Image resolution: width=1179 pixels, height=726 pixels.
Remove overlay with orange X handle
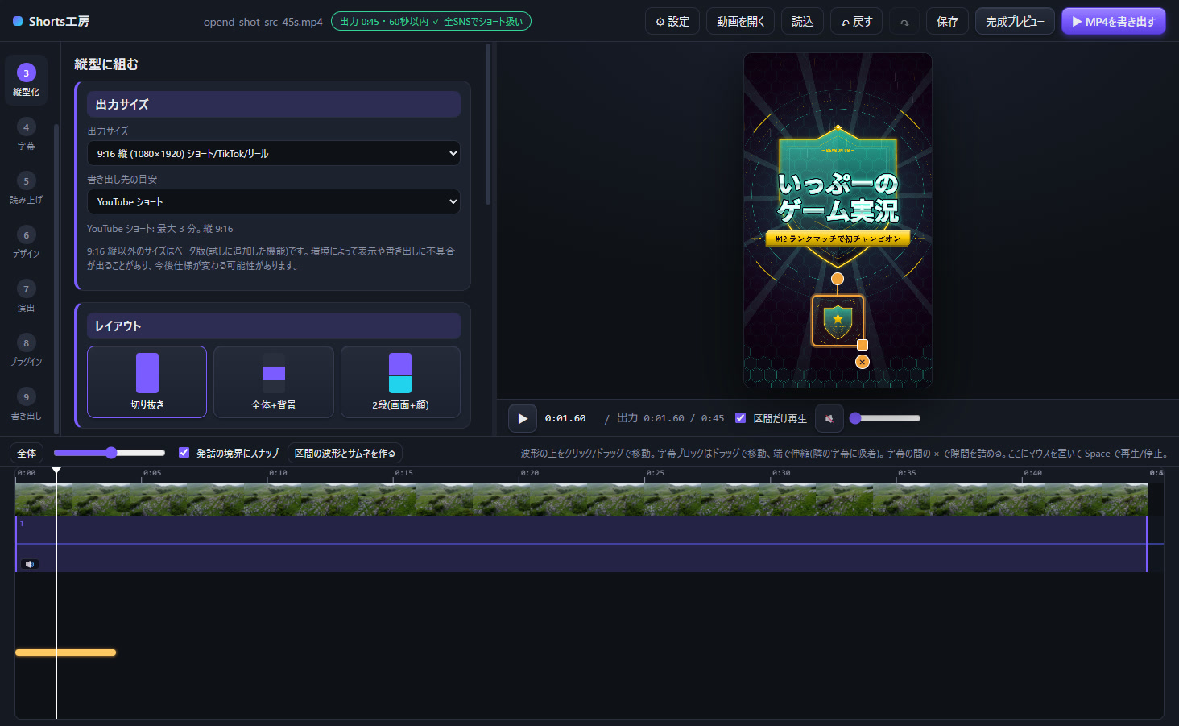coord(862,362)
